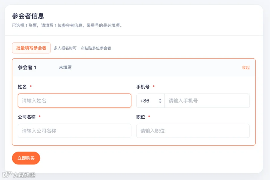Click the 批量填写参会者 button

point(31,48)
